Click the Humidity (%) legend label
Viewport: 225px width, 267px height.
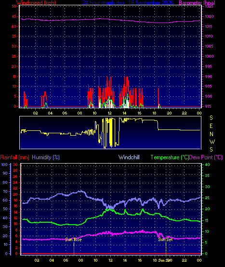click(46, 157)
